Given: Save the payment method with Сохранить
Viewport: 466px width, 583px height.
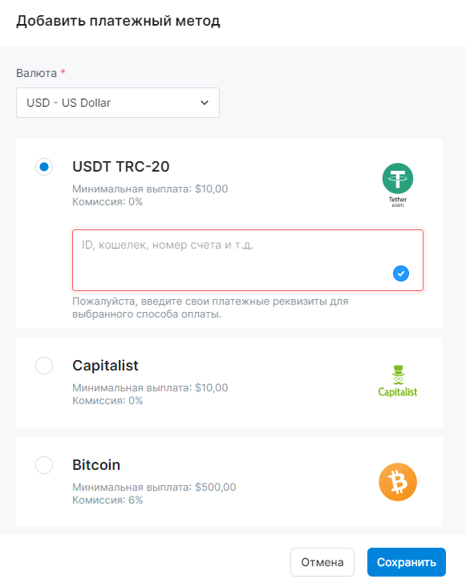Looking at the screenshot, I should click(407, 562).
